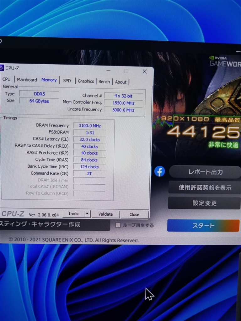The height and width of the screenshot is (321, 241).
Task: Click the 44125 benchmark score
Action: pyautogui.click(x=203, y=132)
